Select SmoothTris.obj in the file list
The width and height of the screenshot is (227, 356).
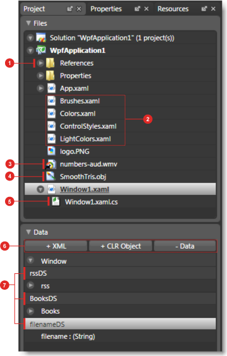click(x=83, y=177)
